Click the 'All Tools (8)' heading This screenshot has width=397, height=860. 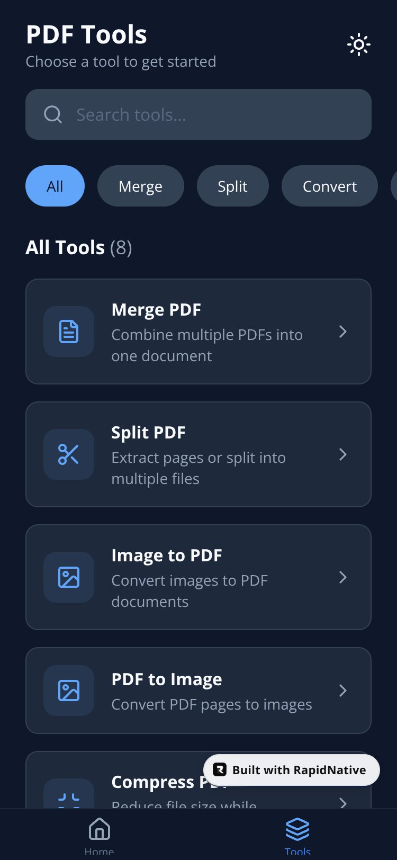(x=79, y=247)
